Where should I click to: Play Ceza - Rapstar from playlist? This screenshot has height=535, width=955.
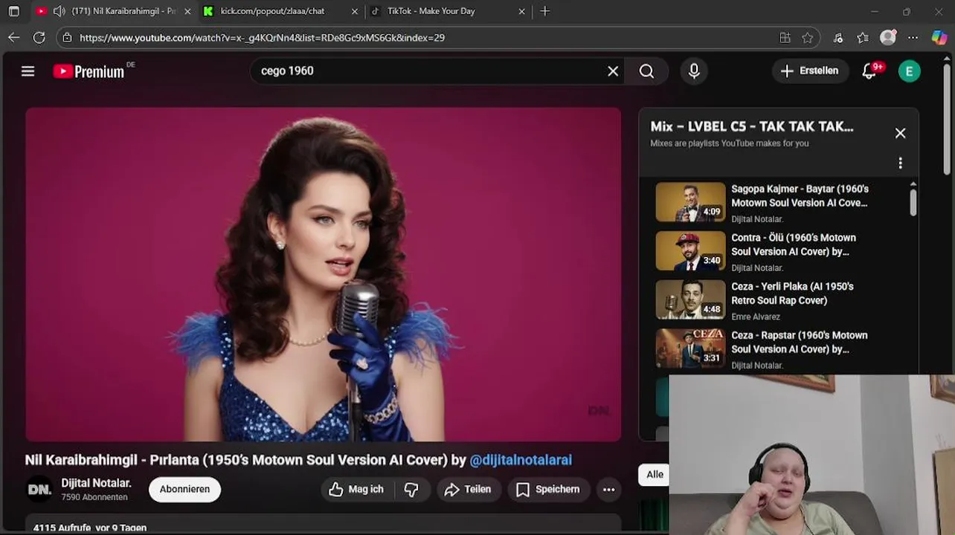(x=800, y=342)
